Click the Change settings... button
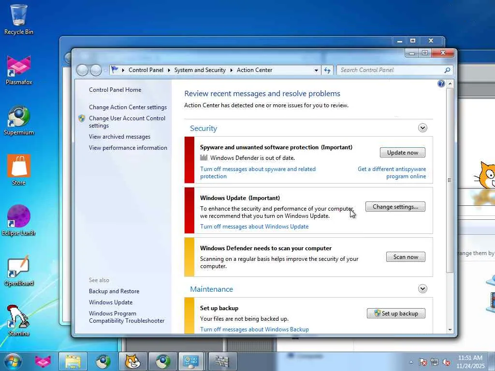 point(395,207)
